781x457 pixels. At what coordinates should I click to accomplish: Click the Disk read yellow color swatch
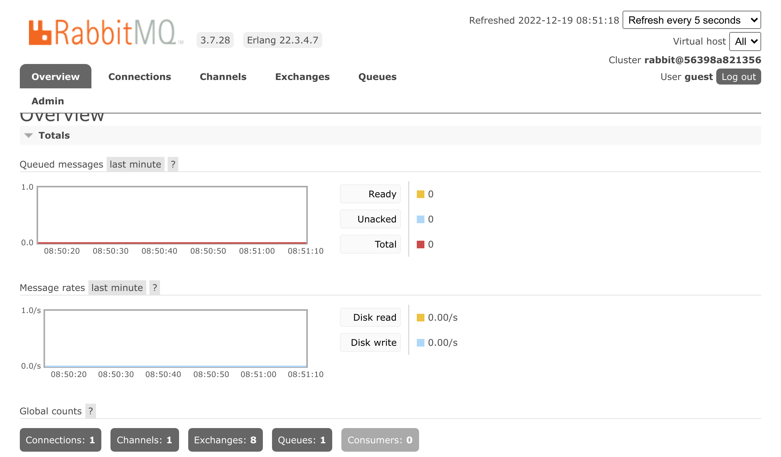point(420,317)
